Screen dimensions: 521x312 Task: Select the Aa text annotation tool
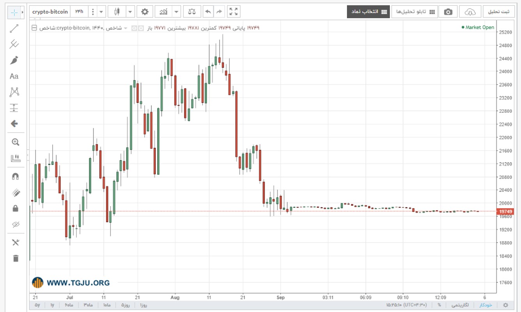(14, 76)
